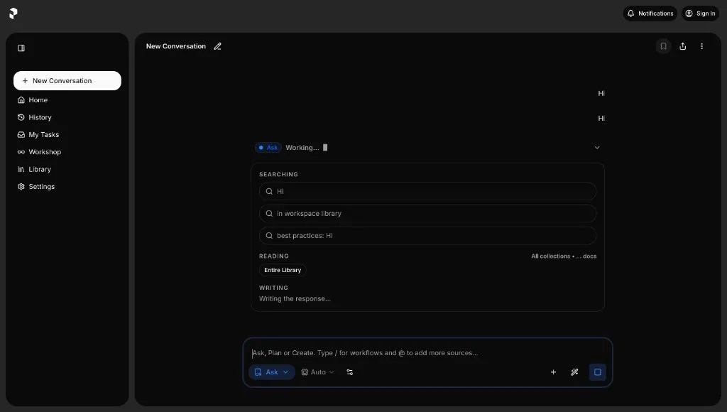Focus the message prompt input field
The height and width of the screenshot is (412, 727).
click(427, 353)
